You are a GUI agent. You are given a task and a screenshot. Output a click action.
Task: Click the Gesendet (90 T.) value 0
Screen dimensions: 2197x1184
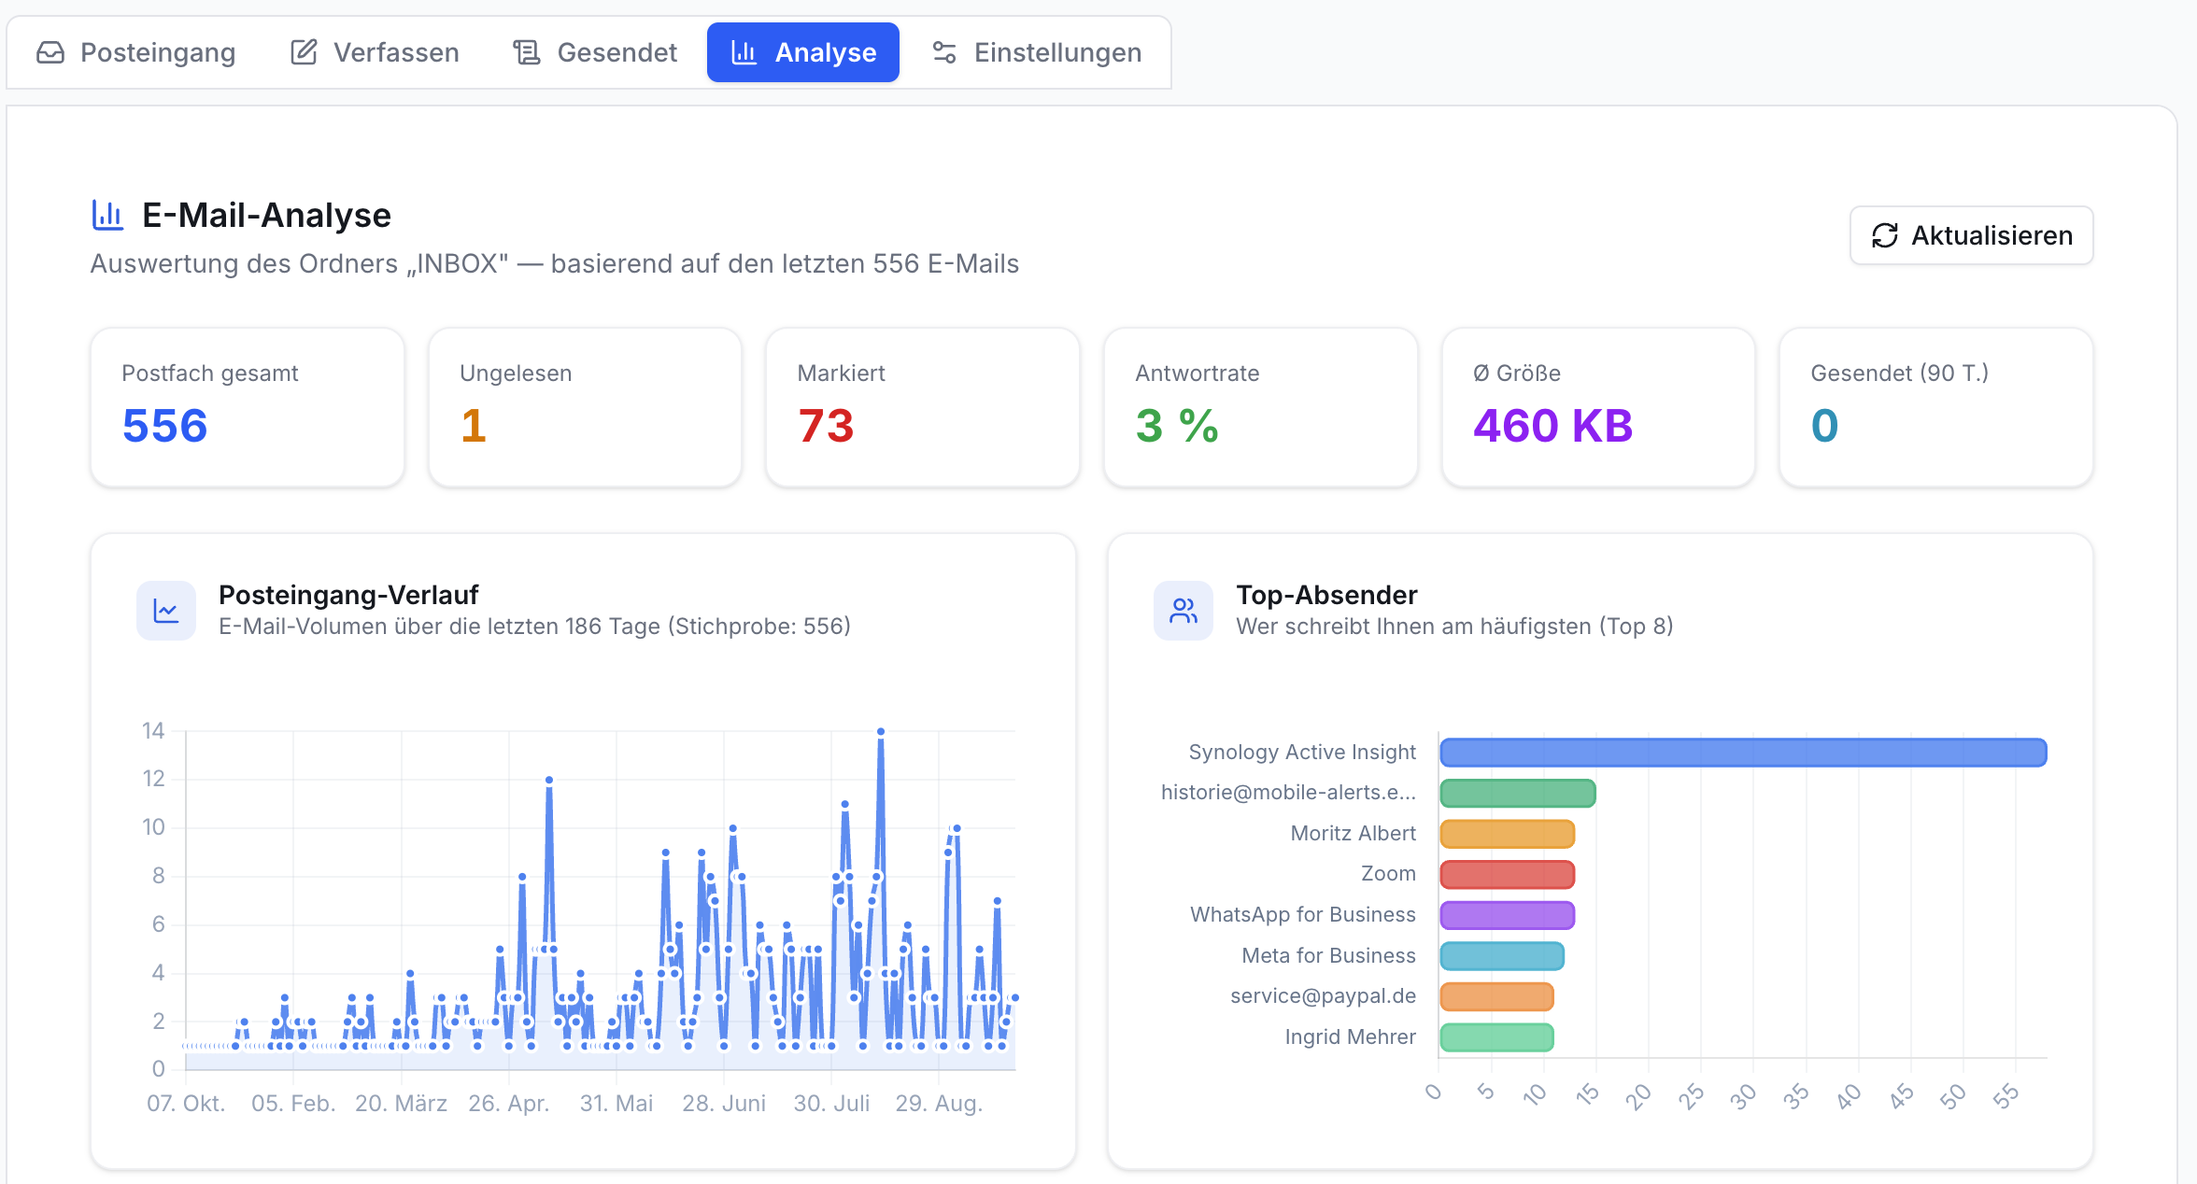[1824, 426]
